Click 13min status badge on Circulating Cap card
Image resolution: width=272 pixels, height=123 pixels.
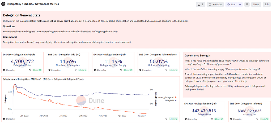tap(264, 119)
